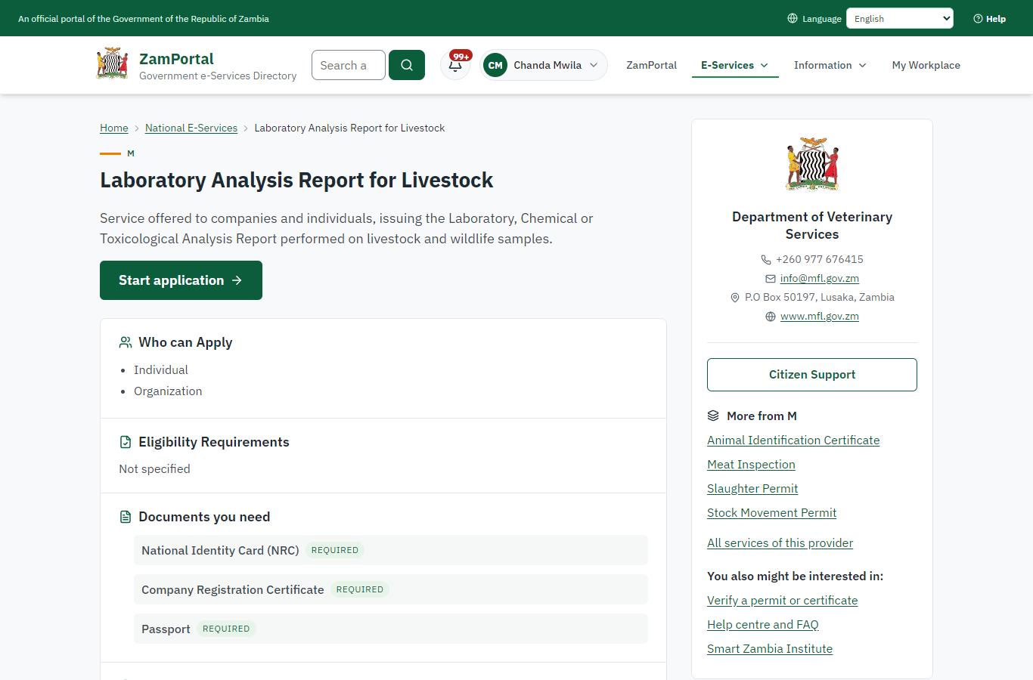Open the Slaughter Permit link
This screenshot has width=1033, height=680.
pos(752,488)
